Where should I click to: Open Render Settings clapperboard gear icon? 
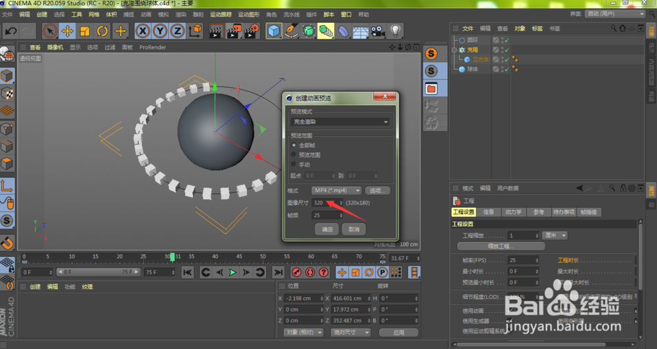point(252,31)
